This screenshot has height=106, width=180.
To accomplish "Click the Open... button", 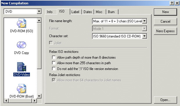I will click(165, 100).
